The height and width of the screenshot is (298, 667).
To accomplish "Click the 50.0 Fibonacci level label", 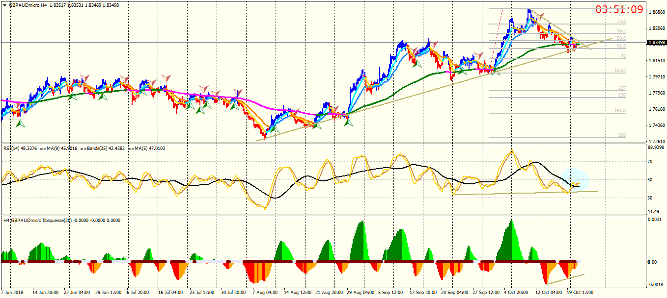I will pyautogui.click(x=621, y=38).
